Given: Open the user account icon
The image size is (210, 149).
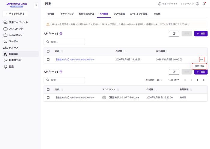Looking at the screenshot, I should pyautogui.click(x=197, y=4).
